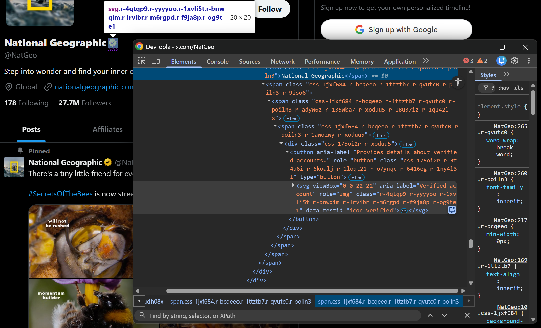This screenshot has width=541, height=328.
Task: View the 27.7M Followers list
Action: click(x=85, y=103)
